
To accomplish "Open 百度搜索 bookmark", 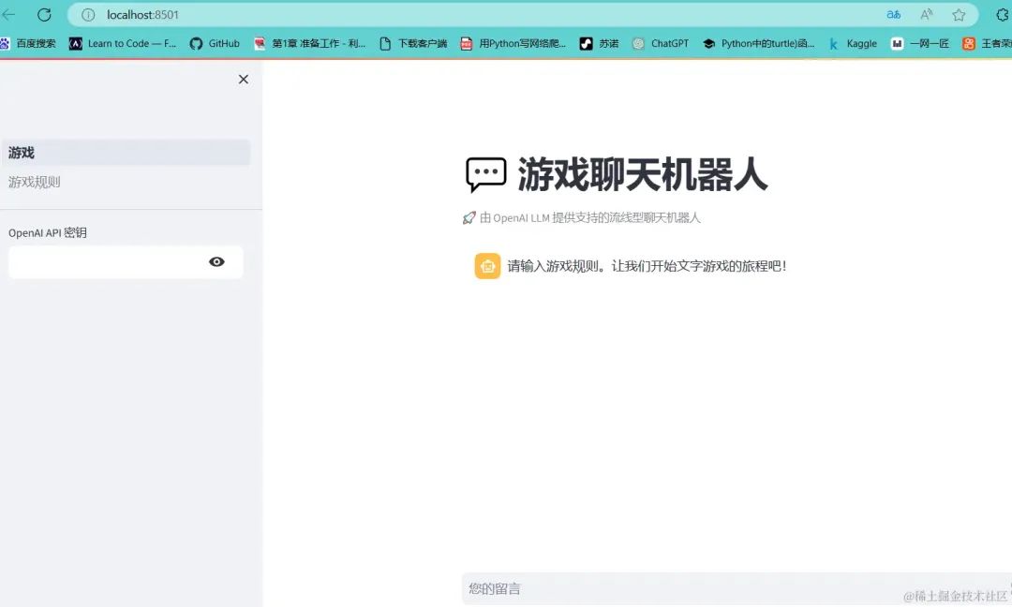I will pyautogui.click(x=28, y=43).
